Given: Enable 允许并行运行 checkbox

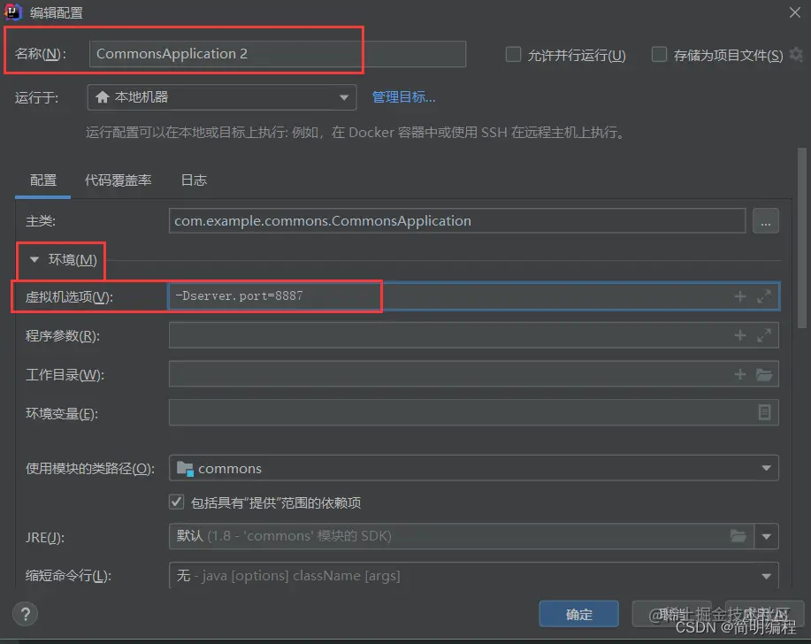Looking at the screenshot, I should tap(513, 54).
